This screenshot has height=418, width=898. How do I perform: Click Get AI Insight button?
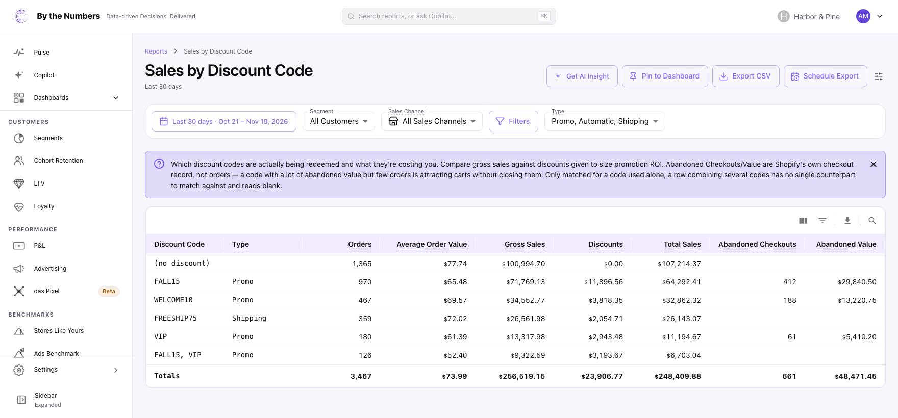(x=582, y=76)
